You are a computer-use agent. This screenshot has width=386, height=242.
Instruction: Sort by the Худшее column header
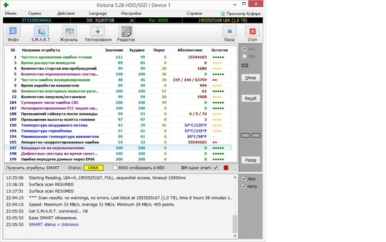tap(137, 50)
